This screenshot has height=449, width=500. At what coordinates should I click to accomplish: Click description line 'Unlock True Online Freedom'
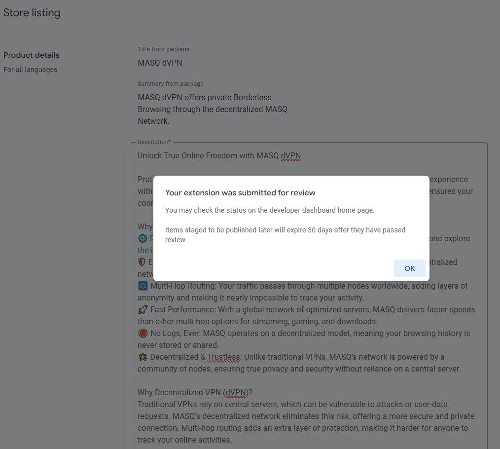click(187, 156)
